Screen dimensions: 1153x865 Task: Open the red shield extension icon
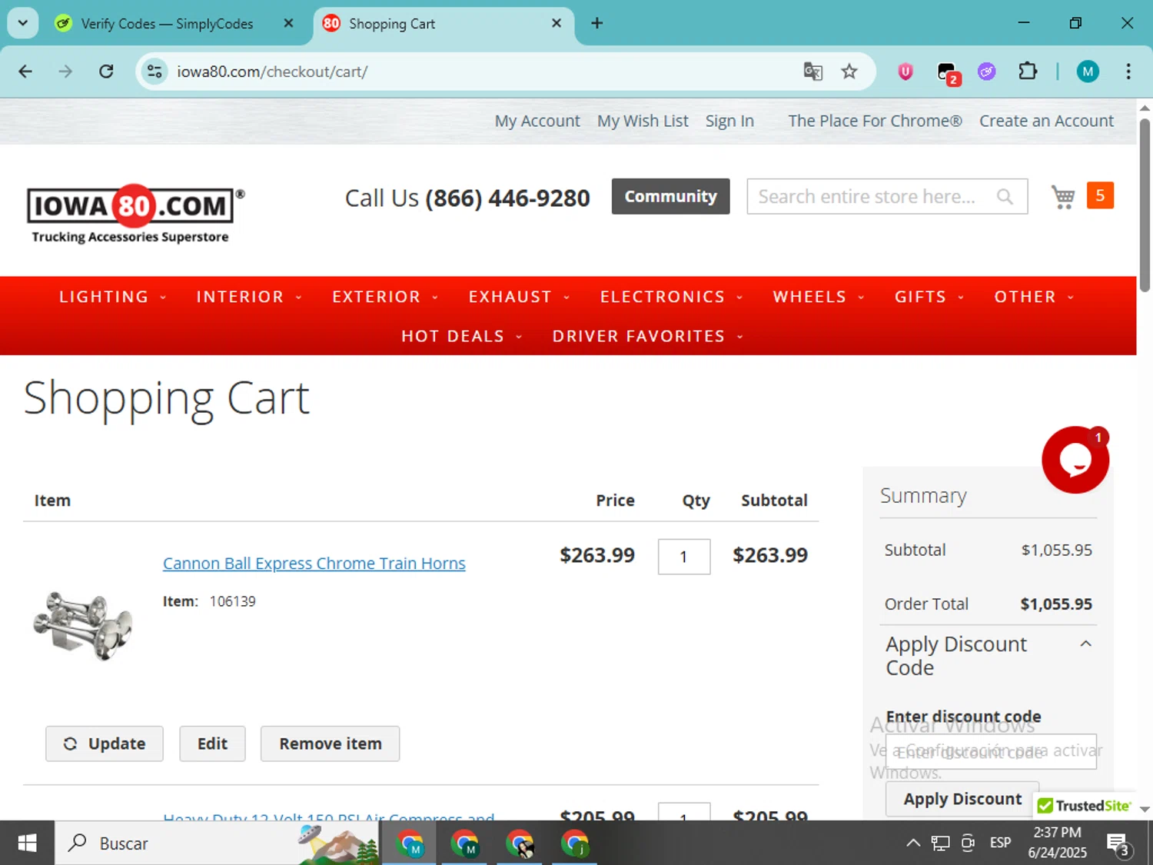point(905,72)
